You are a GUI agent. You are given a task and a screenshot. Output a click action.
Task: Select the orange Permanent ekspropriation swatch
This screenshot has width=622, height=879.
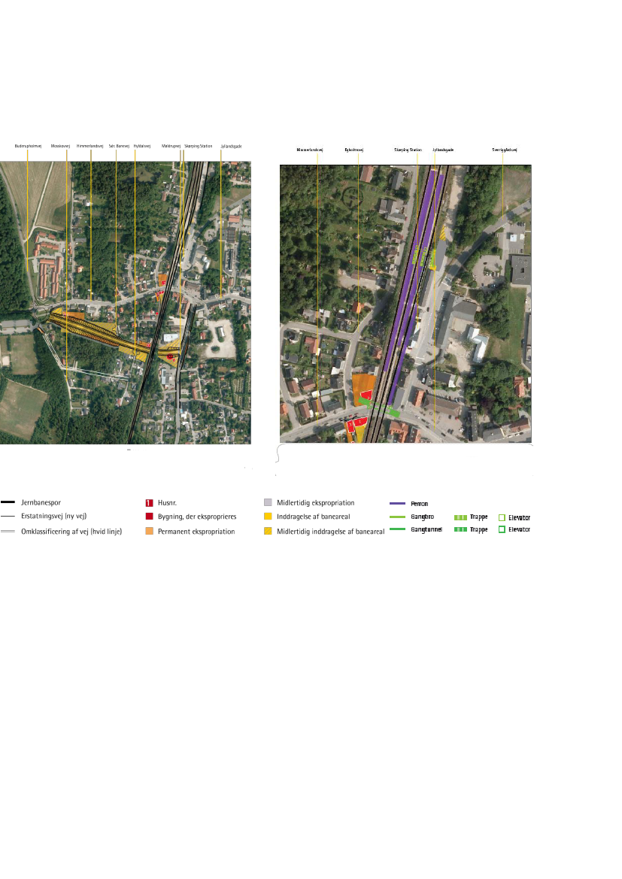click(x=149, y=531)
